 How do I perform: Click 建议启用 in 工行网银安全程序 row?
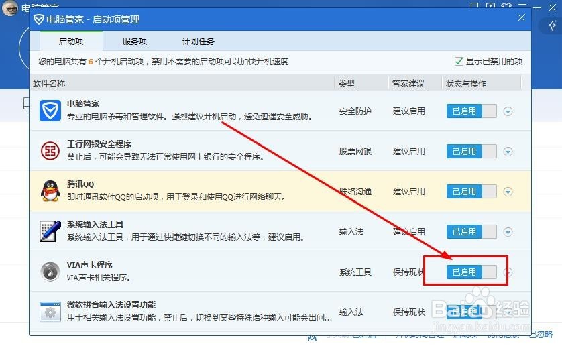pos(408,152)
